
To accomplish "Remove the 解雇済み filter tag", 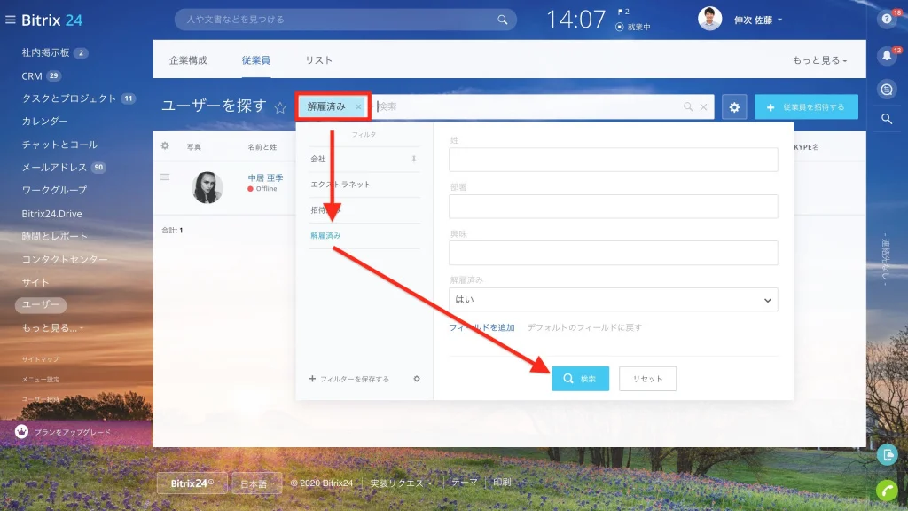I will coord(358,107).
